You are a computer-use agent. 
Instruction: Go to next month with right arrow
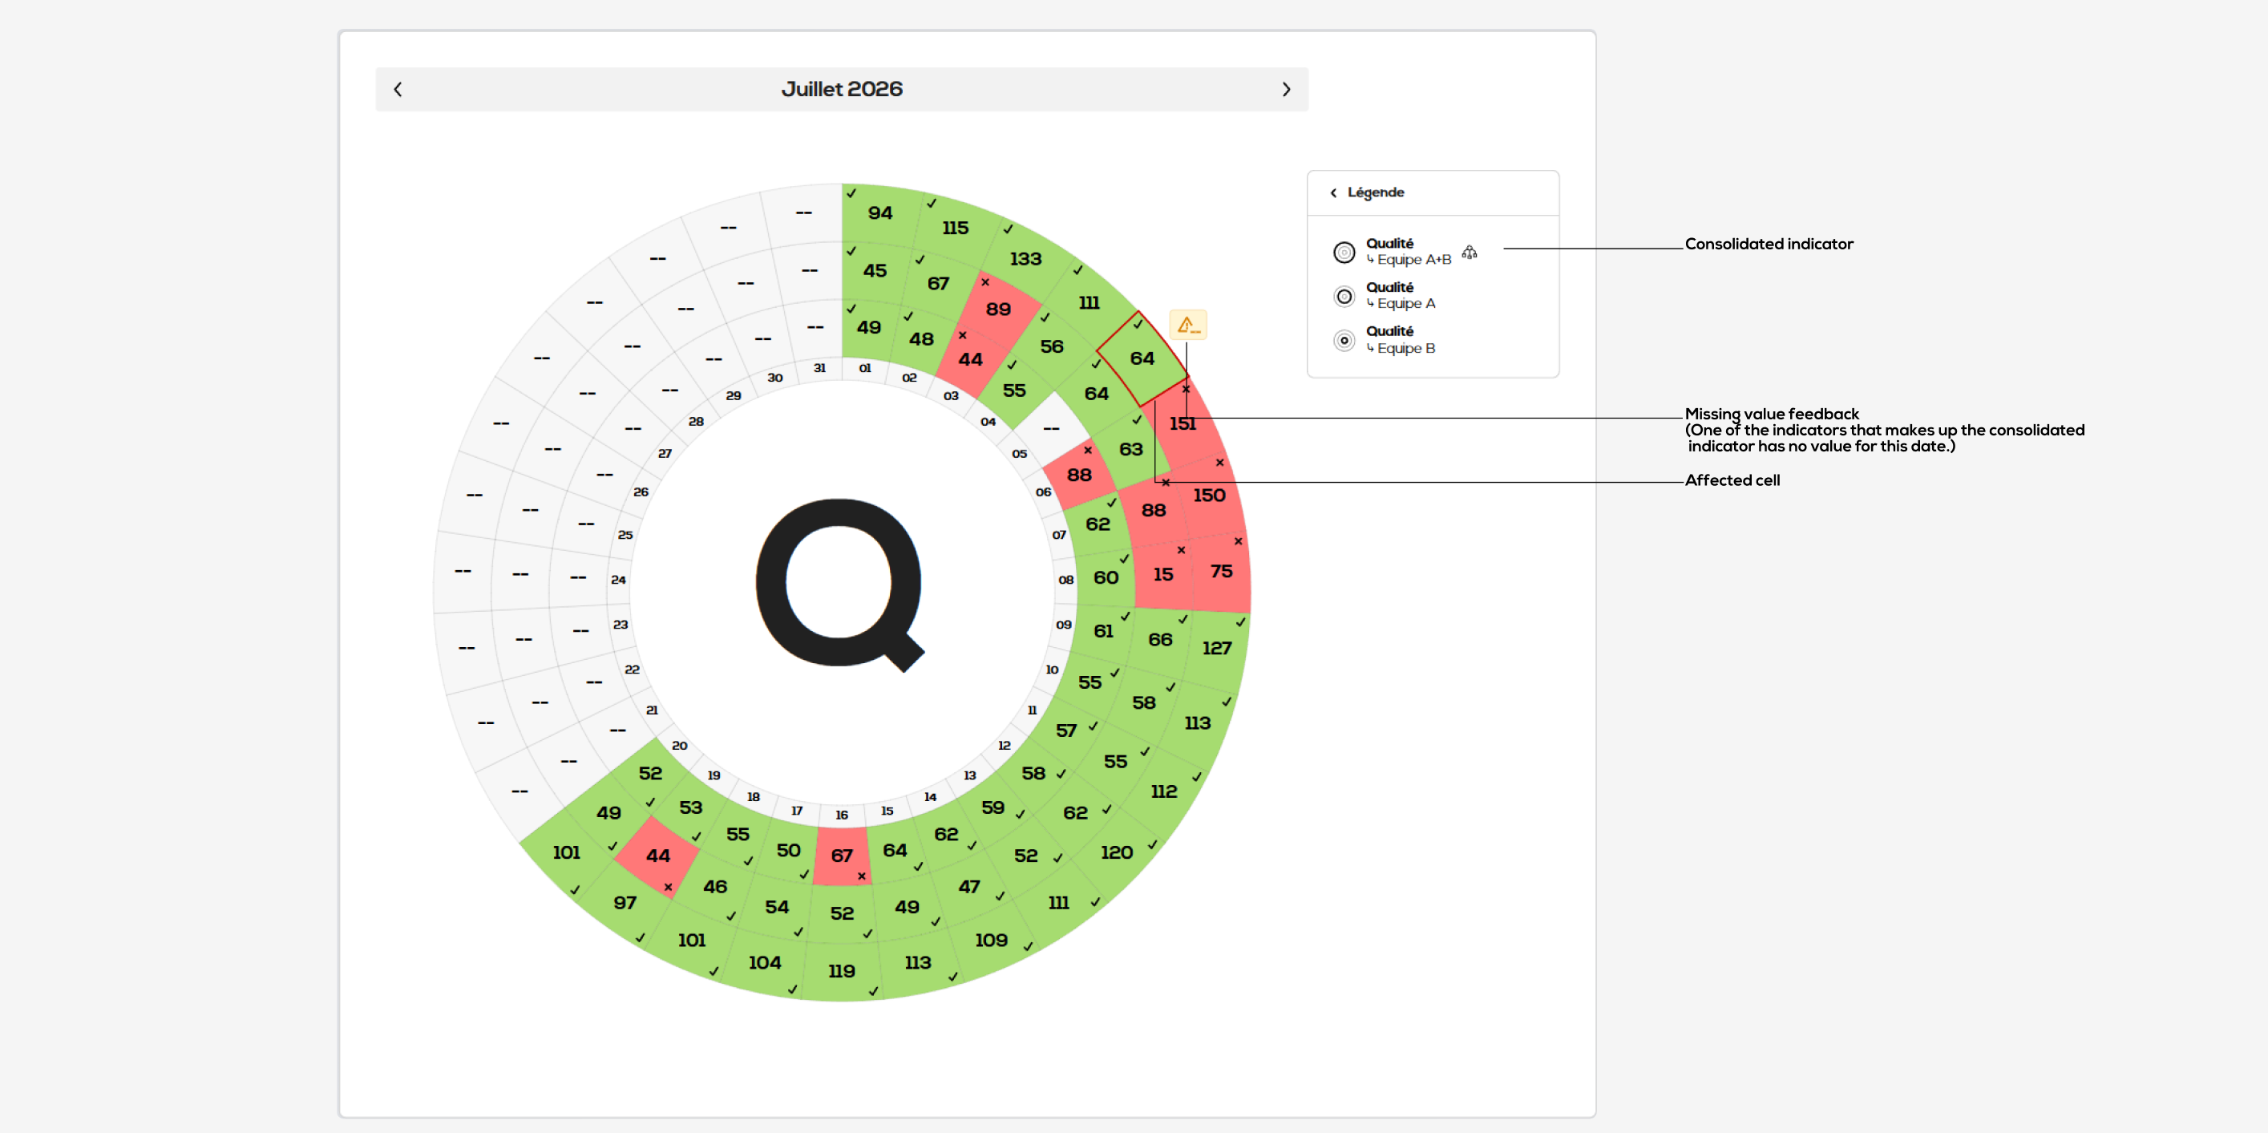click(1286, 89)
